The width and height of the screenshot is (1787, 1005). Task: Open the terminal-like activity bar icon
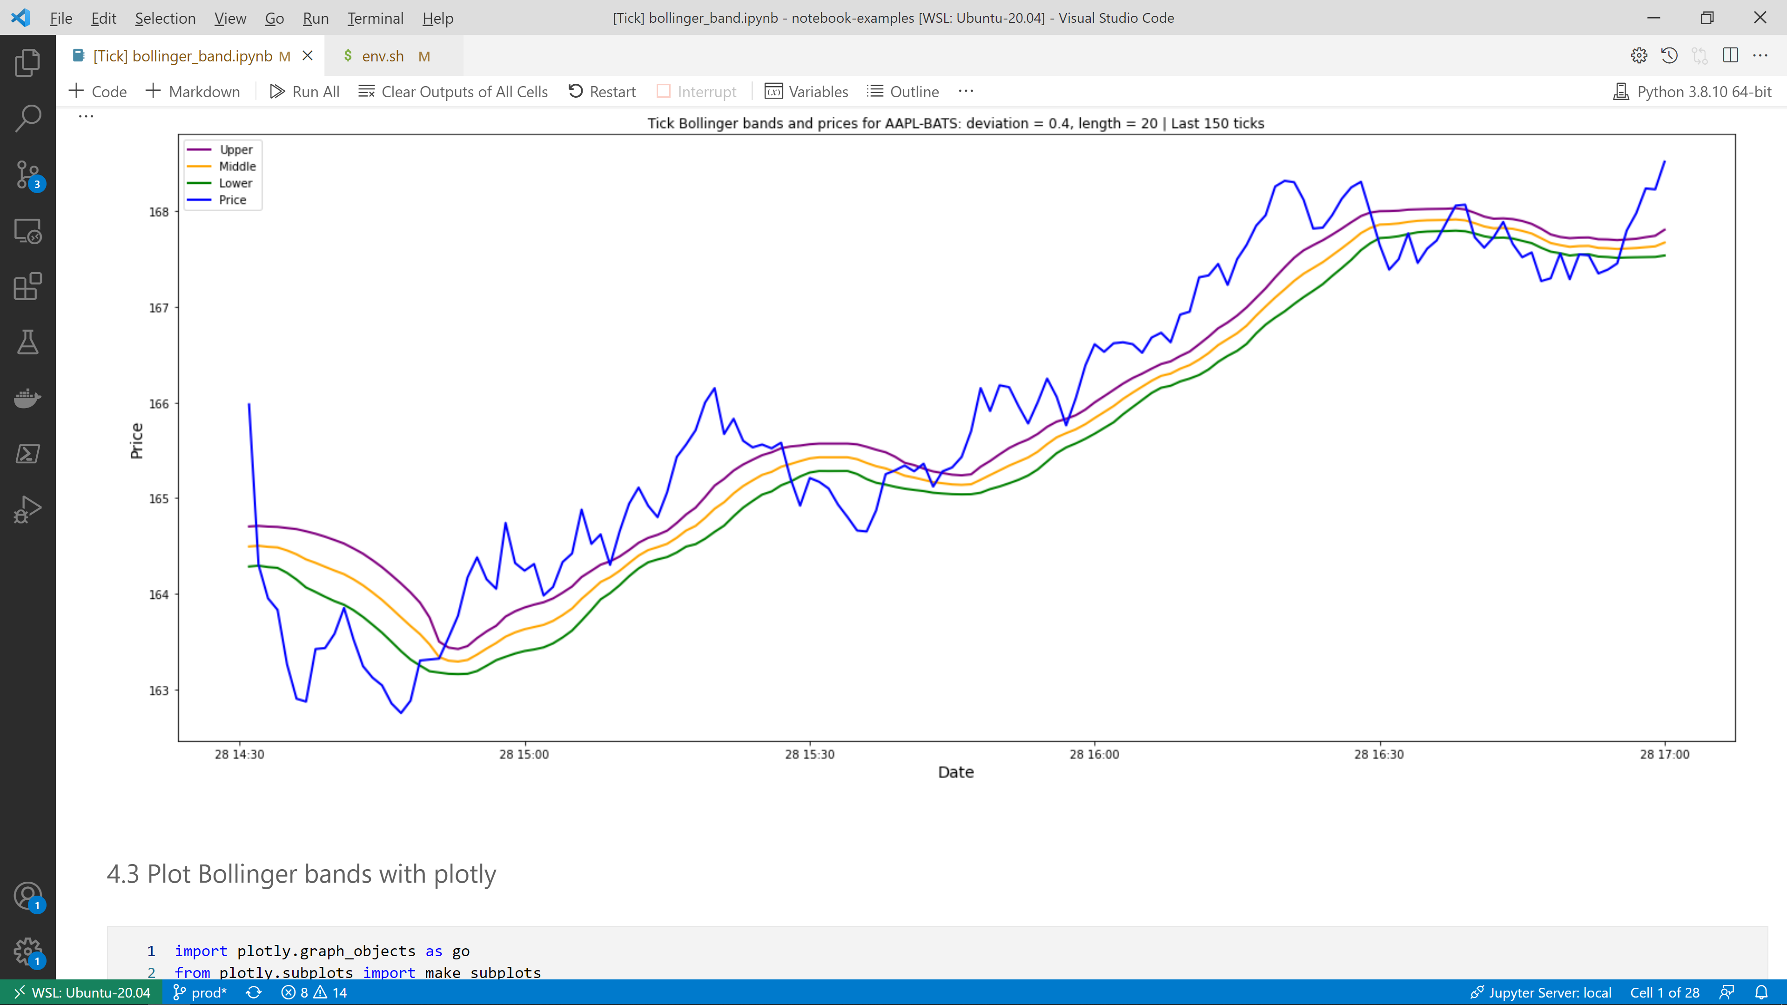click(x=28, y=454)
